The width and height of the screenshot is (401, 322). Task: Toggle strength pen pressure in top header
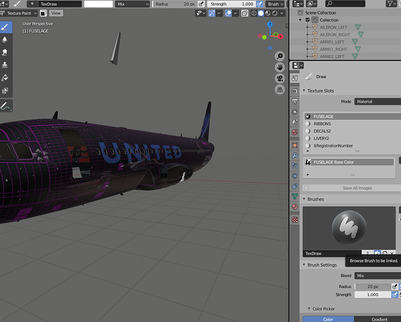pyautogui.click(x=259, y=4)
